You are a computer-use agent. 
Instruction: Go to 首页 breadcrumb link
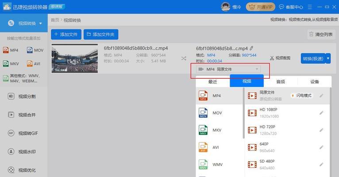55,20
